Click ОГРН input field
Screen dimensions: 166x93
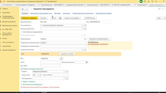[x=51, y=62]
